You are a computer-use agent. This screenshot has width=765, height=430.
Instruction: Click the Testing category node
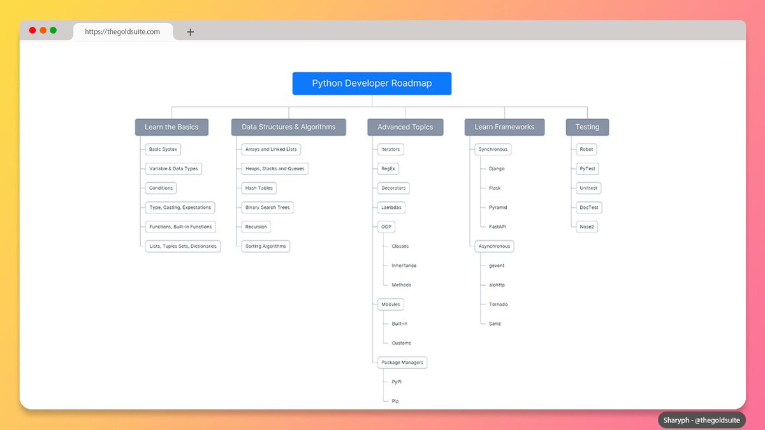coord(586,127)
